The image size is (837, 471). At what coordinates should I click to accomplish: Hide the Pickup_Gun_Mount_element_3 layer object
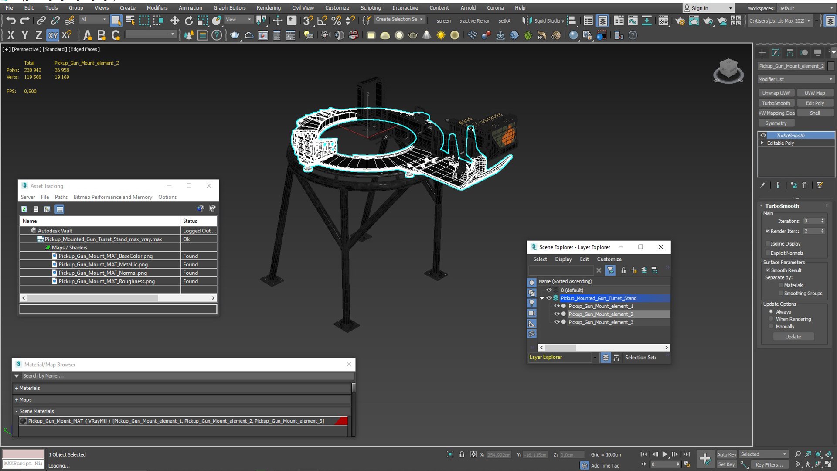556,322
